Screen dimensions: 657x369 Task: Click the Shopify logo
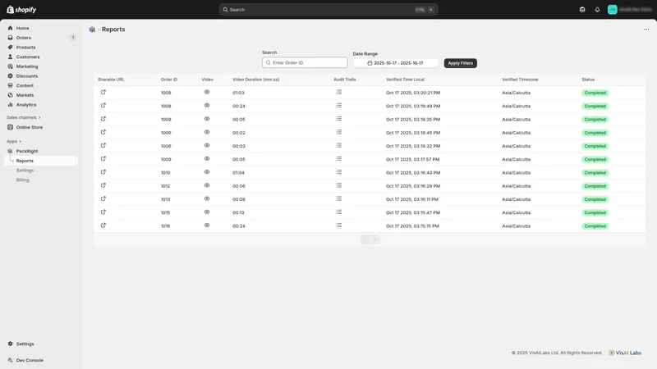21,10
